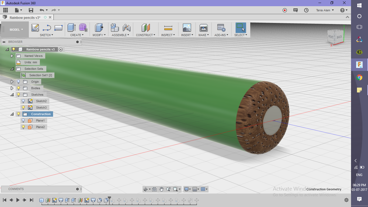Screen dimensions: 368x207
Task: Click the BACK face of view cube
Action: point(339,37)
